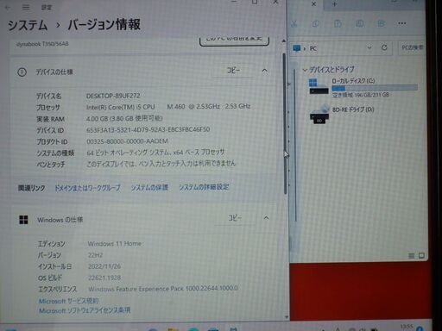
Task: Close the File Explorer tab
Action: tap(313, 4)
